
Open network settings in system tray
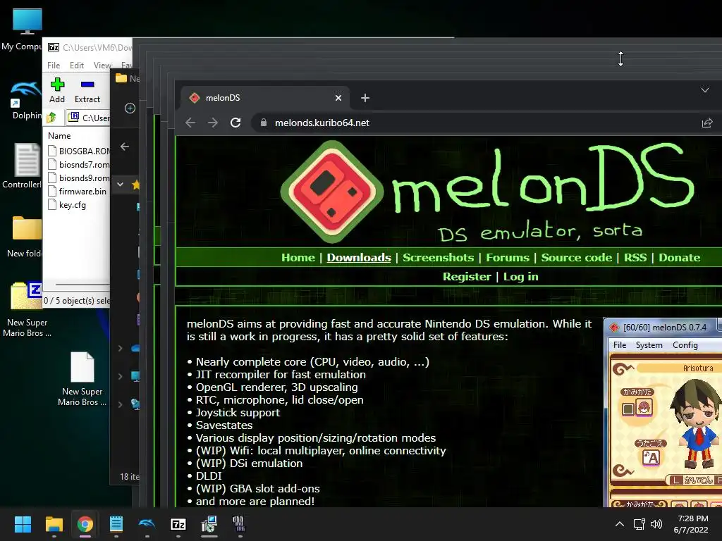click(x=639, y=524)
